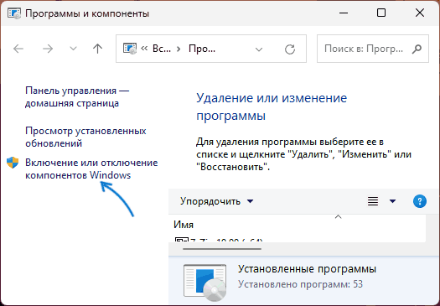This screenshot has width=440, height=306.
Task: Click "Установлено программ: 53" text
Action: click(x=300, y=284)
